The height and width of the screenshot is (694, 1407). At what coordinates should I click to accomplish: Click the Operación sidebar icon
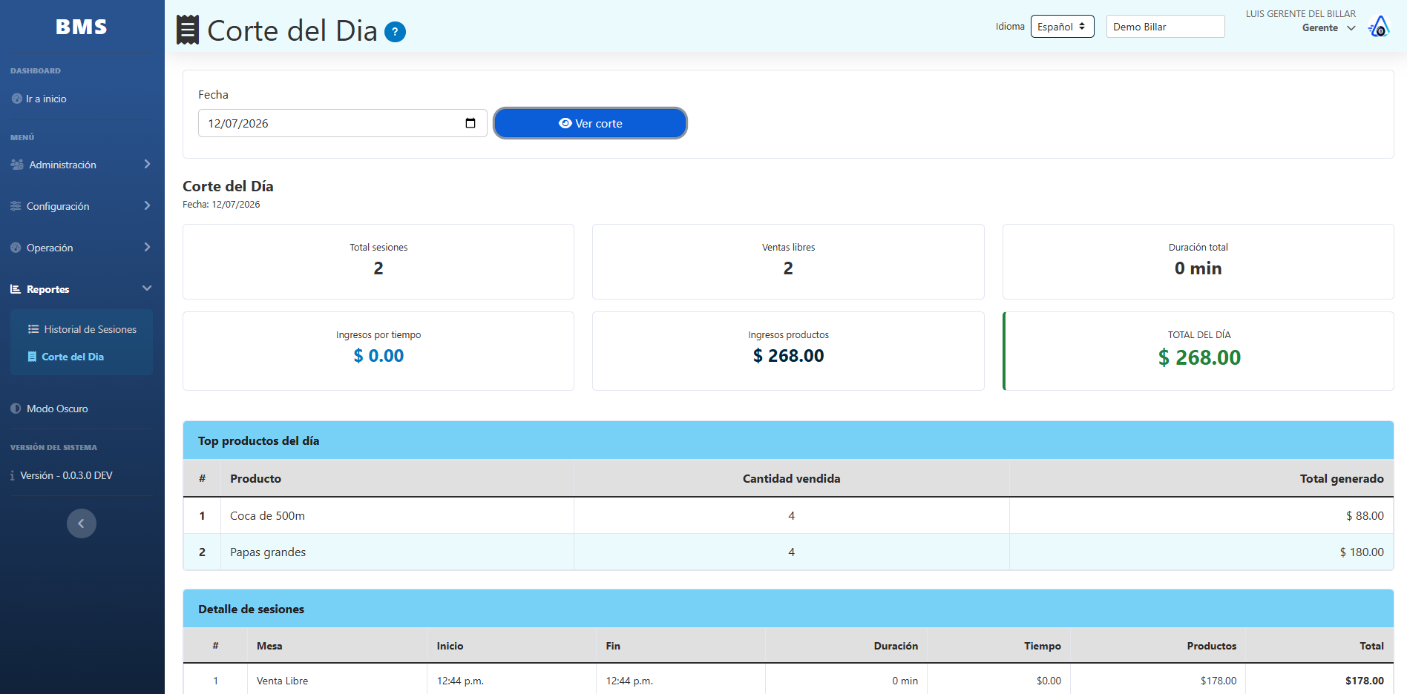tap(16, 248)
